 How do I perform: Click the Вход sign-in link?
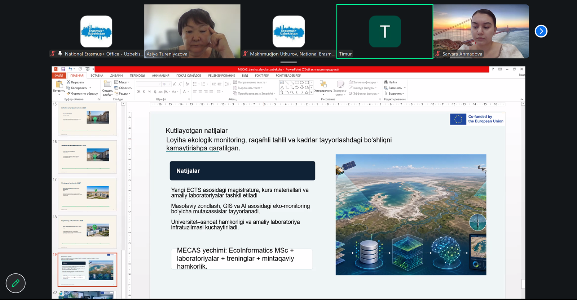[522, 75]
